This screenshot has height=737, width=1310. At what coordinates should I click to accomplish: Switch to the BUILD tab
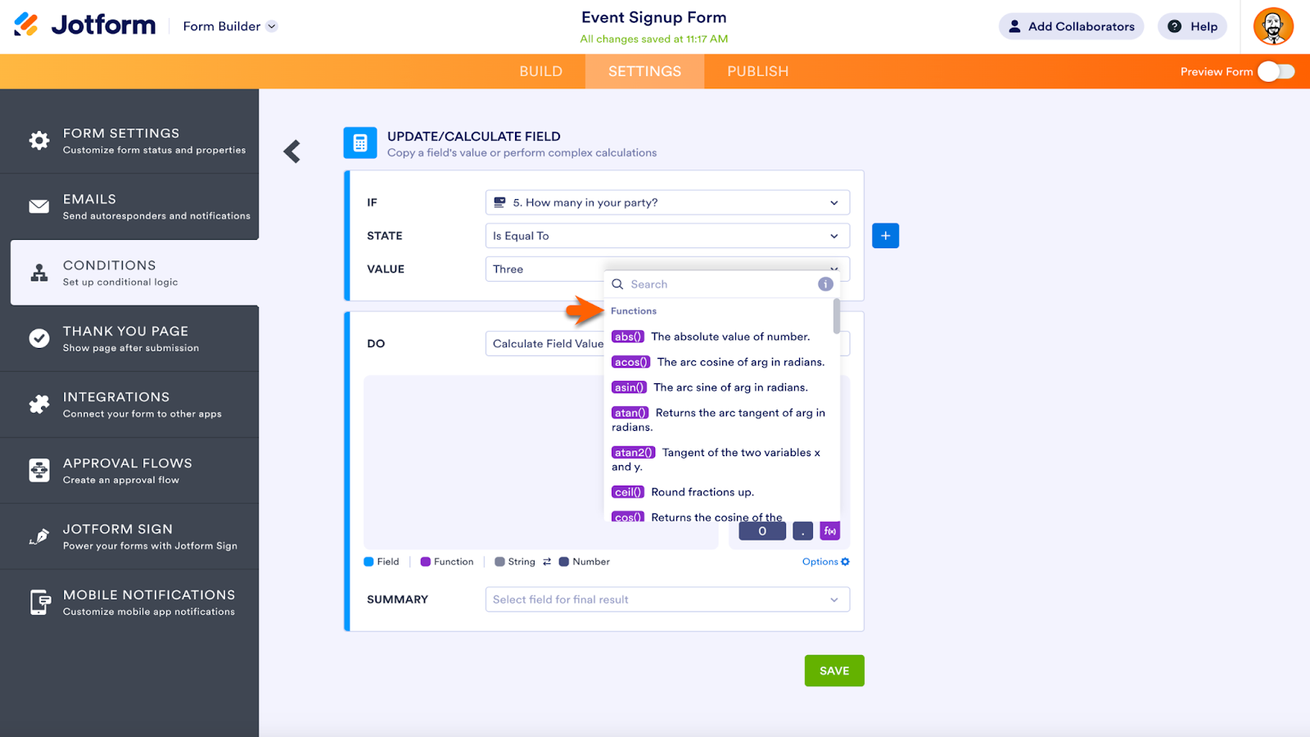tap(540, 72)
